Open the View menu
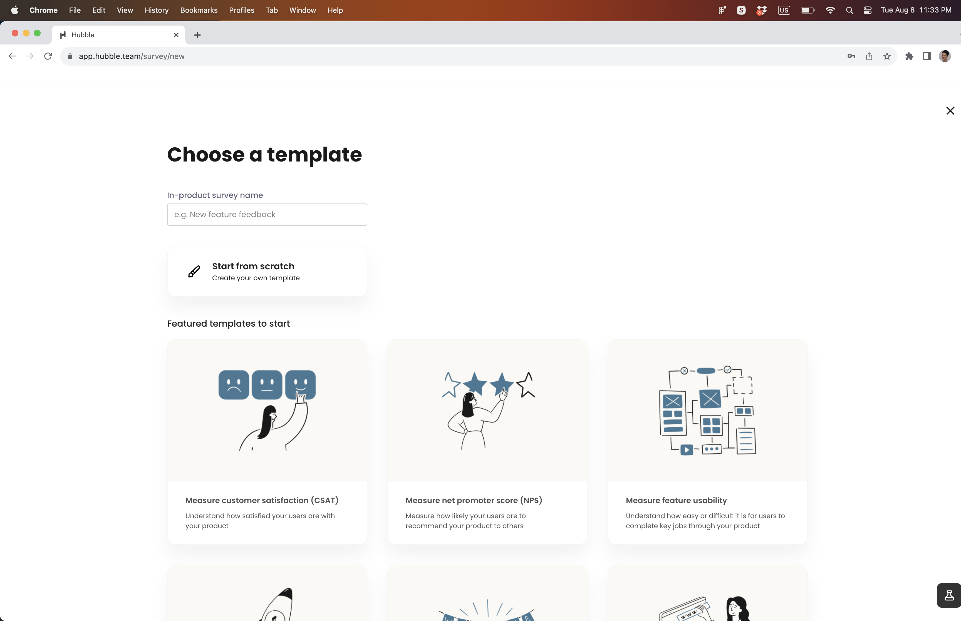 tap(125, 10)
